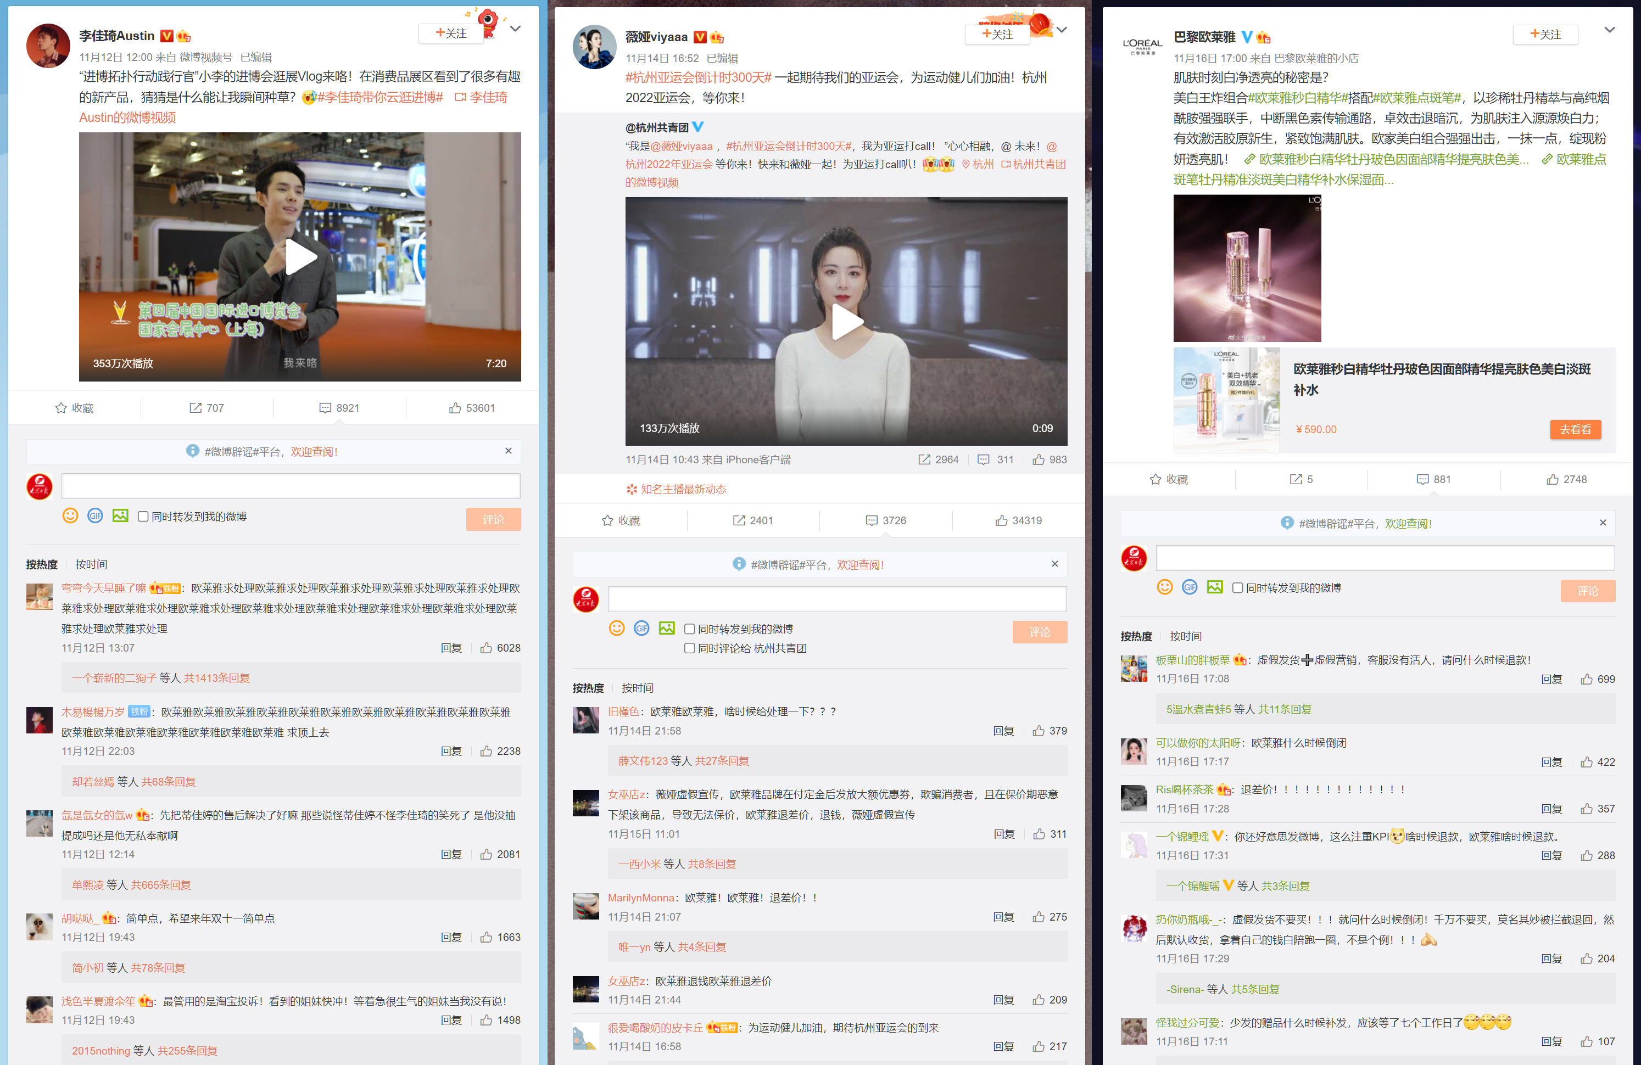
Task: Repost 李佳琦Austin's post showing 707
Action: (x=207, y=408)
